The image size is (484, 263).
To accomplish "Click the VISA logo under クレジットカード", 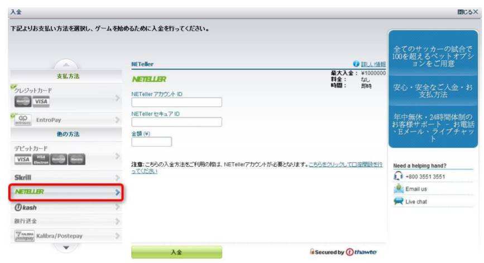I will pyautogui.click(x=41, y=101).
